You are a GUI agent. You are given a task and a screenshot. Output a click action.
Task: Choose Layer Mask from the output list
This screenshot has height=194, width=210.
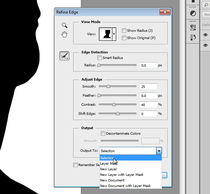point(108,163)
